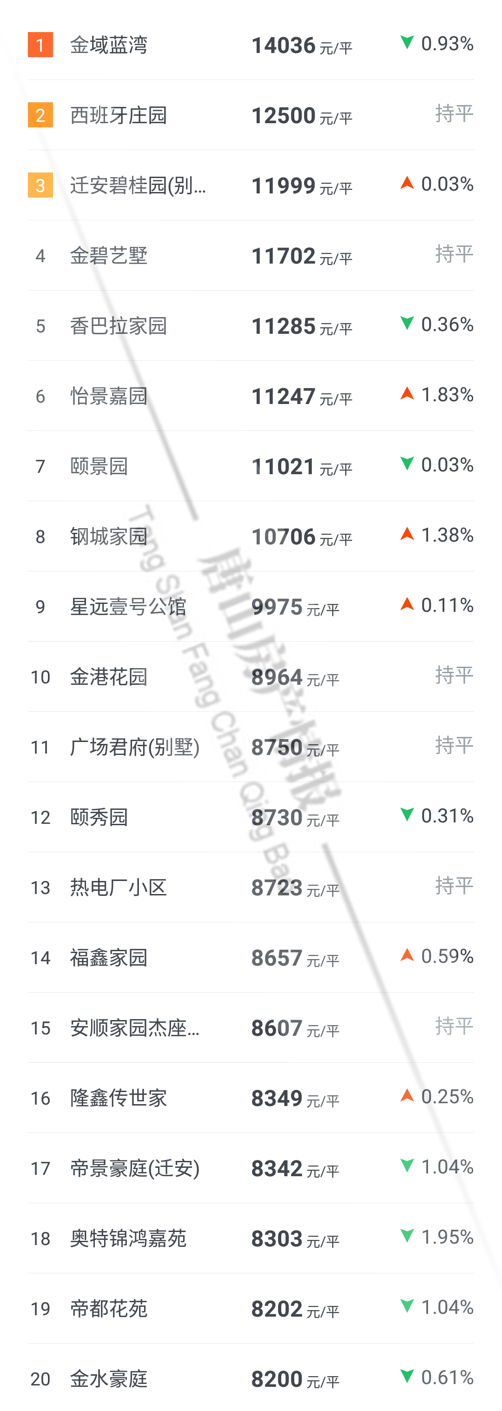The image size is (502, 1411).
Task: Click the 持平 status for 金港花园
Action: coord(454,675)
